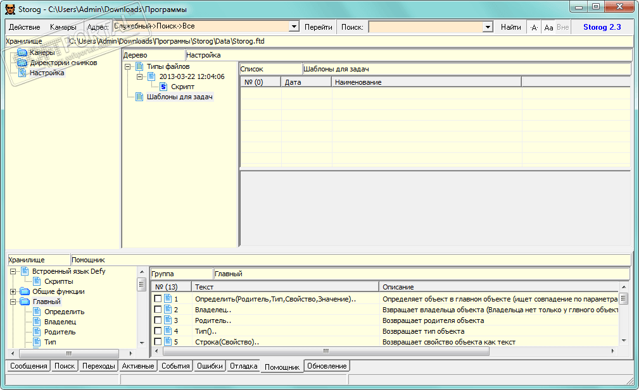The image size is (639, 390).
Task: Switch to the Обновление tab
Action: pos(327,366)
